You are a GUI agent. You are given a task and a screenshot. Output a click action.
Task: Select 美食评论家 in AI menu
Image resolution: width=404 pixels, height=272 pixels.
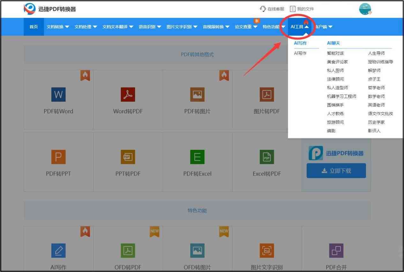(x=337, y=62)
